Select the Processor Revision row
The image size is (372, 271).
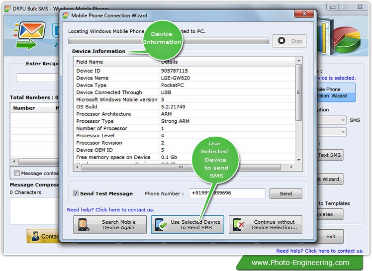(x=185, y=143)
